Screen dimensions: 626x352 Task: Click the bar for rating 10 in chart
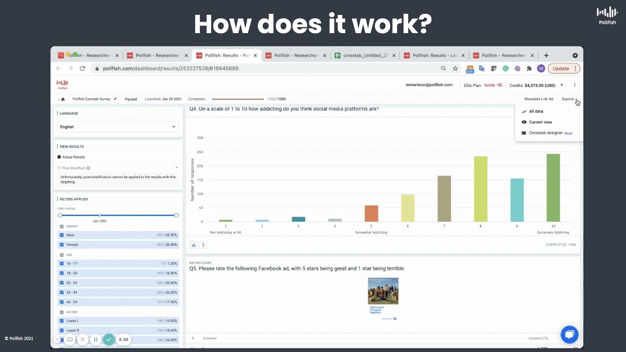pos(553,188)
